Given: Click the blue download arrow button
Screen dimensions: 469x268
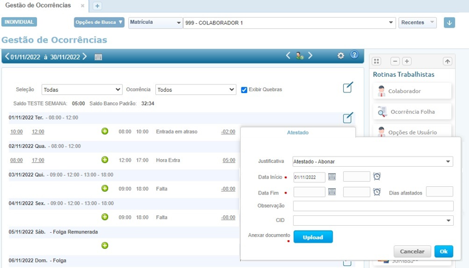Looking at the screenshot, I should [449, 23].
